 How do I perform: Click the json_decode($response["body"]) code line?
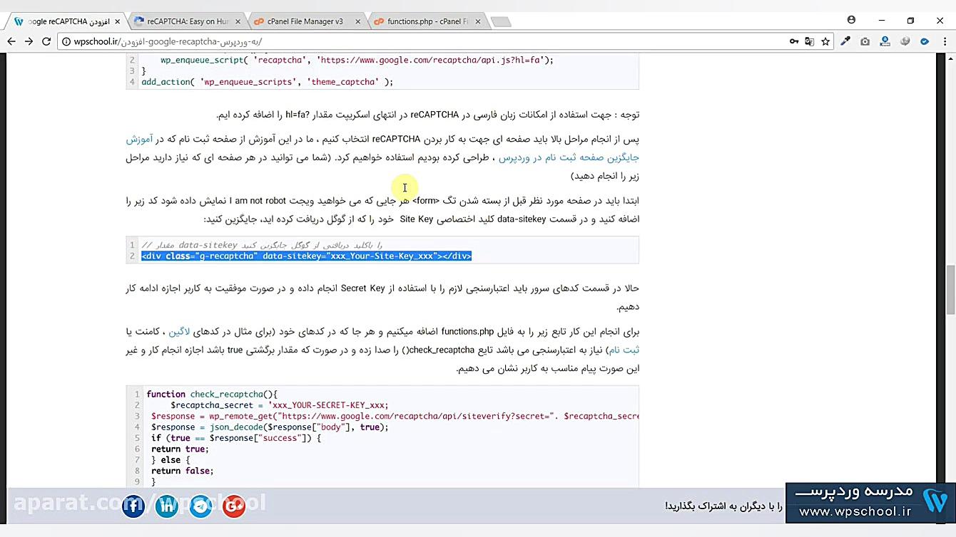270,427
